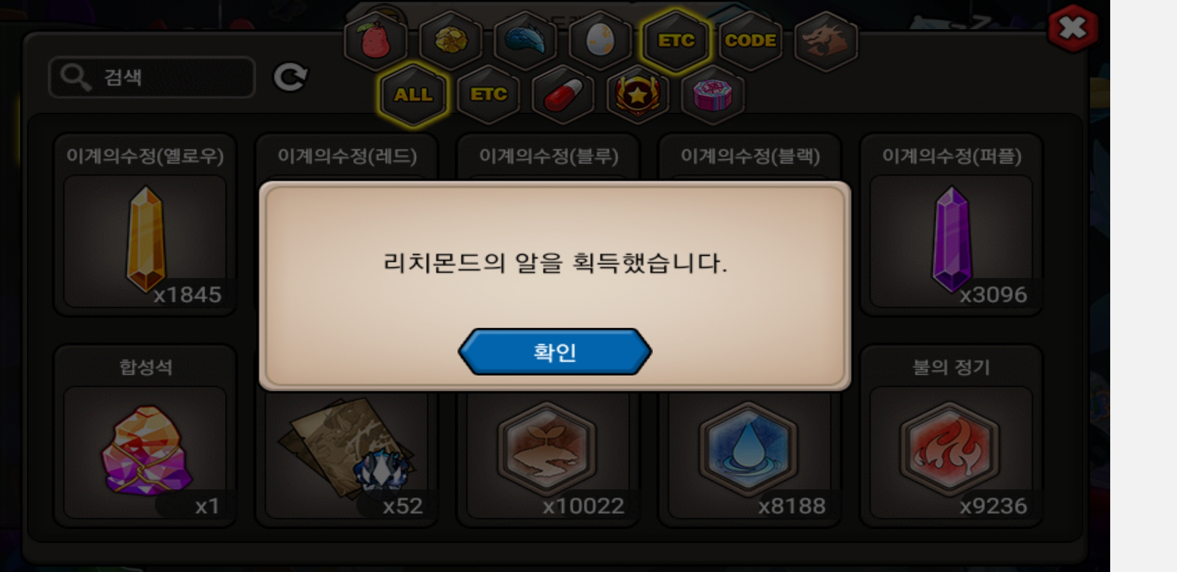Confirm the dialog with the 확인 button
Viewport: 1177px width, 572px height.
(555, 352)
